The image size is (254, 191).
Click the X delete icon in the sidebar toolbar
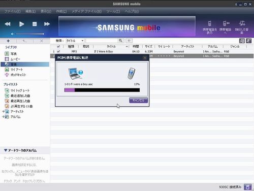(x=42, y=41)
